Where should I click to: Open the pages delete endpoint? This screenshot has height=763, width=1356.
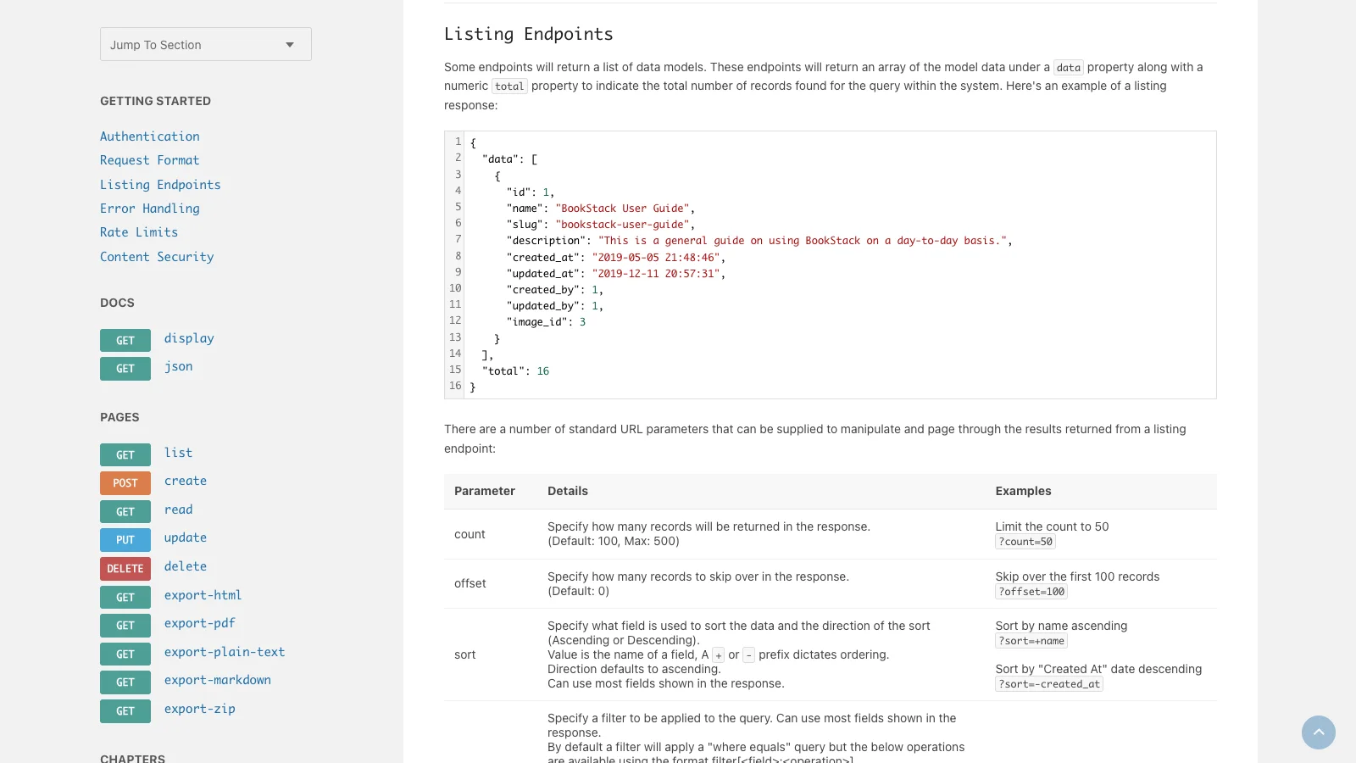pyautogui.click(x=186, y=566)
